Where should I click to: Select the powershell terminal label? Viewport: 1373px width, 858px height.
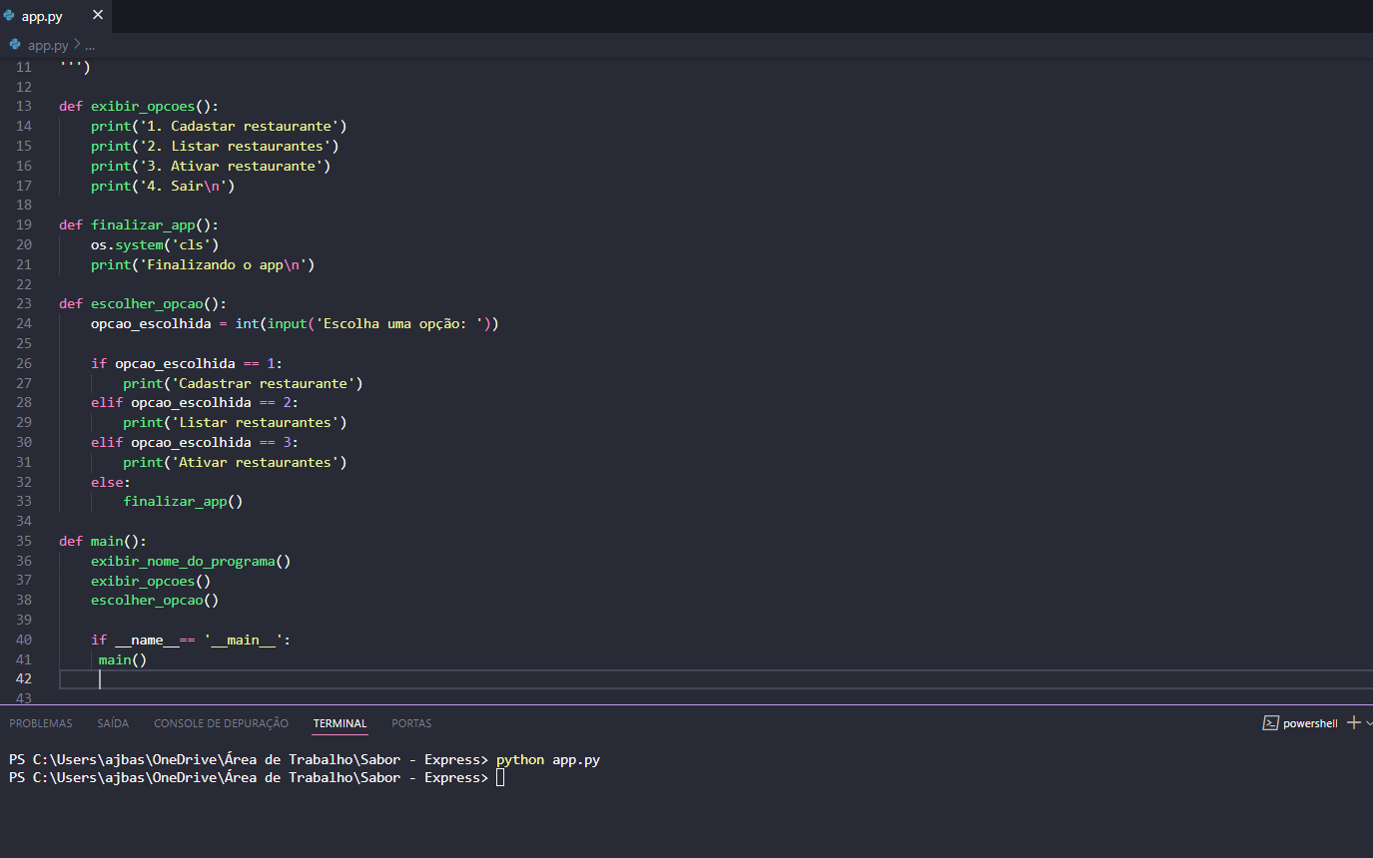click(1310, 723)
